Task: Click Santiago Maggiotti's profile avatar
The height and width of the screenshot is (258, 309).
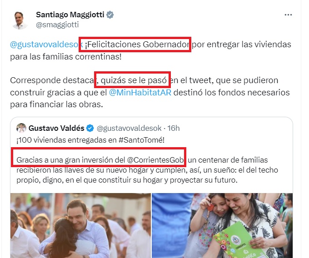Action: pyautogui.click(x=19, y=20)
